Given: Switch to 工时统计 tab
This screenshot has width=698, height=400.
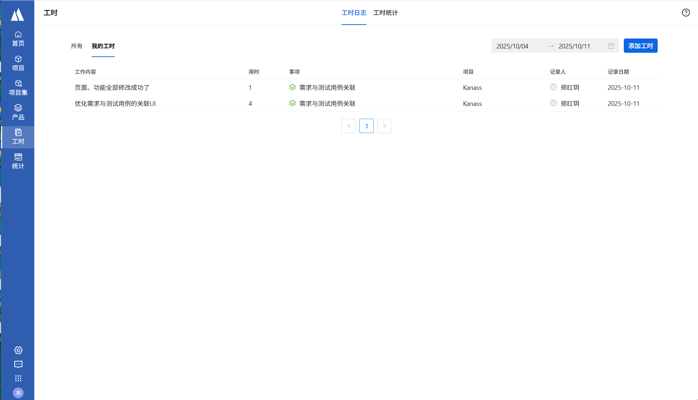Looking at the screenshot, I should point(385,13).
